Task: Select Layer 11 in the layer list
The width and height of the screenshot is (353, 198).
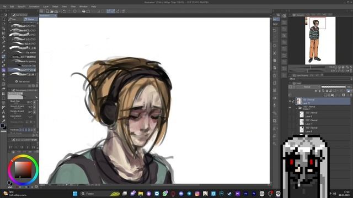Action: coord(323,101)
